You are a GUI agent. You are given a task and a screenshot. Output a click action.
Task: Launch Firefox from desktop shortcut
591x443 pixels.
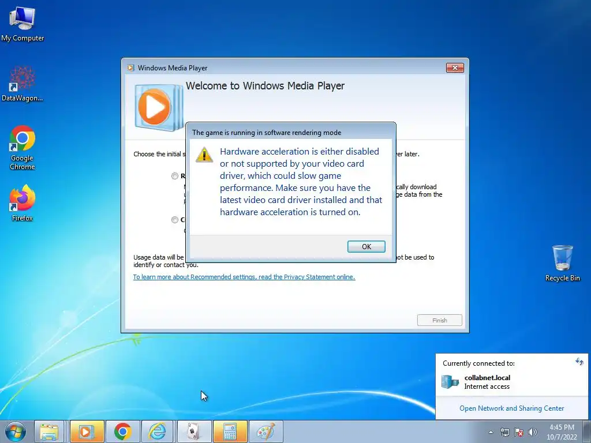click(x=23, y=203)
